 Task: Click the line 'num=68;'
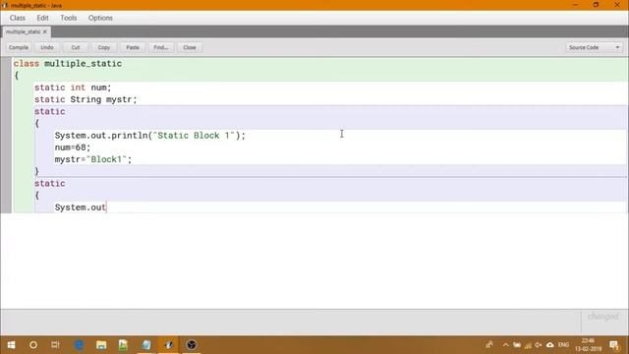[73, 147]
